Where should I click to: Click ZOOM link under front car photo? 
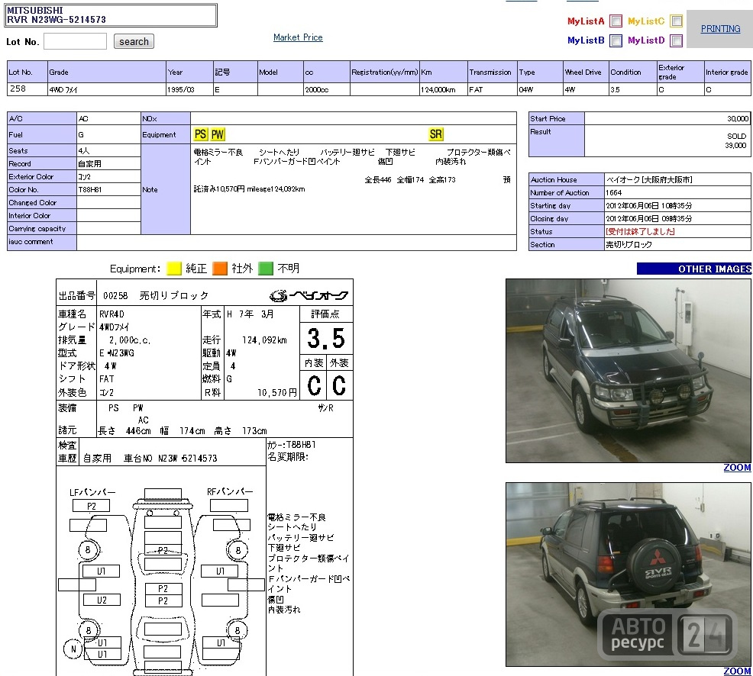pyautogui.click(x=737, y=468)
